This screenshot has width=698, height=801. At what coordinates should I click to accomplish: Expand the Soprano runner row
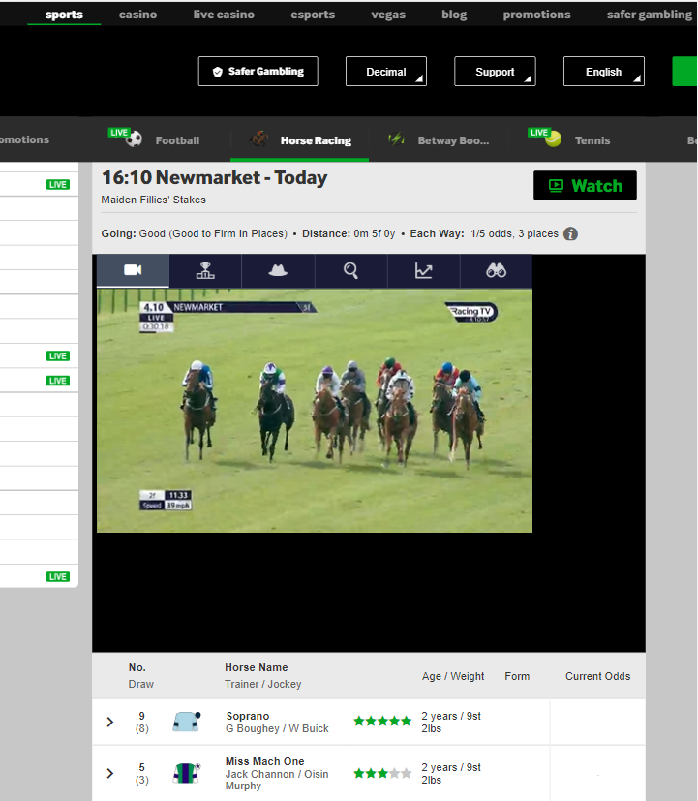pos(109,722)
